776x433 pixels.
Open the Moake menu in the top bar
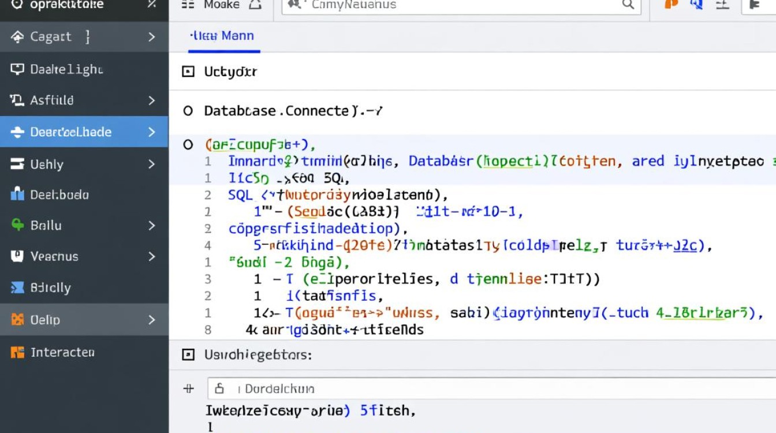221,5
